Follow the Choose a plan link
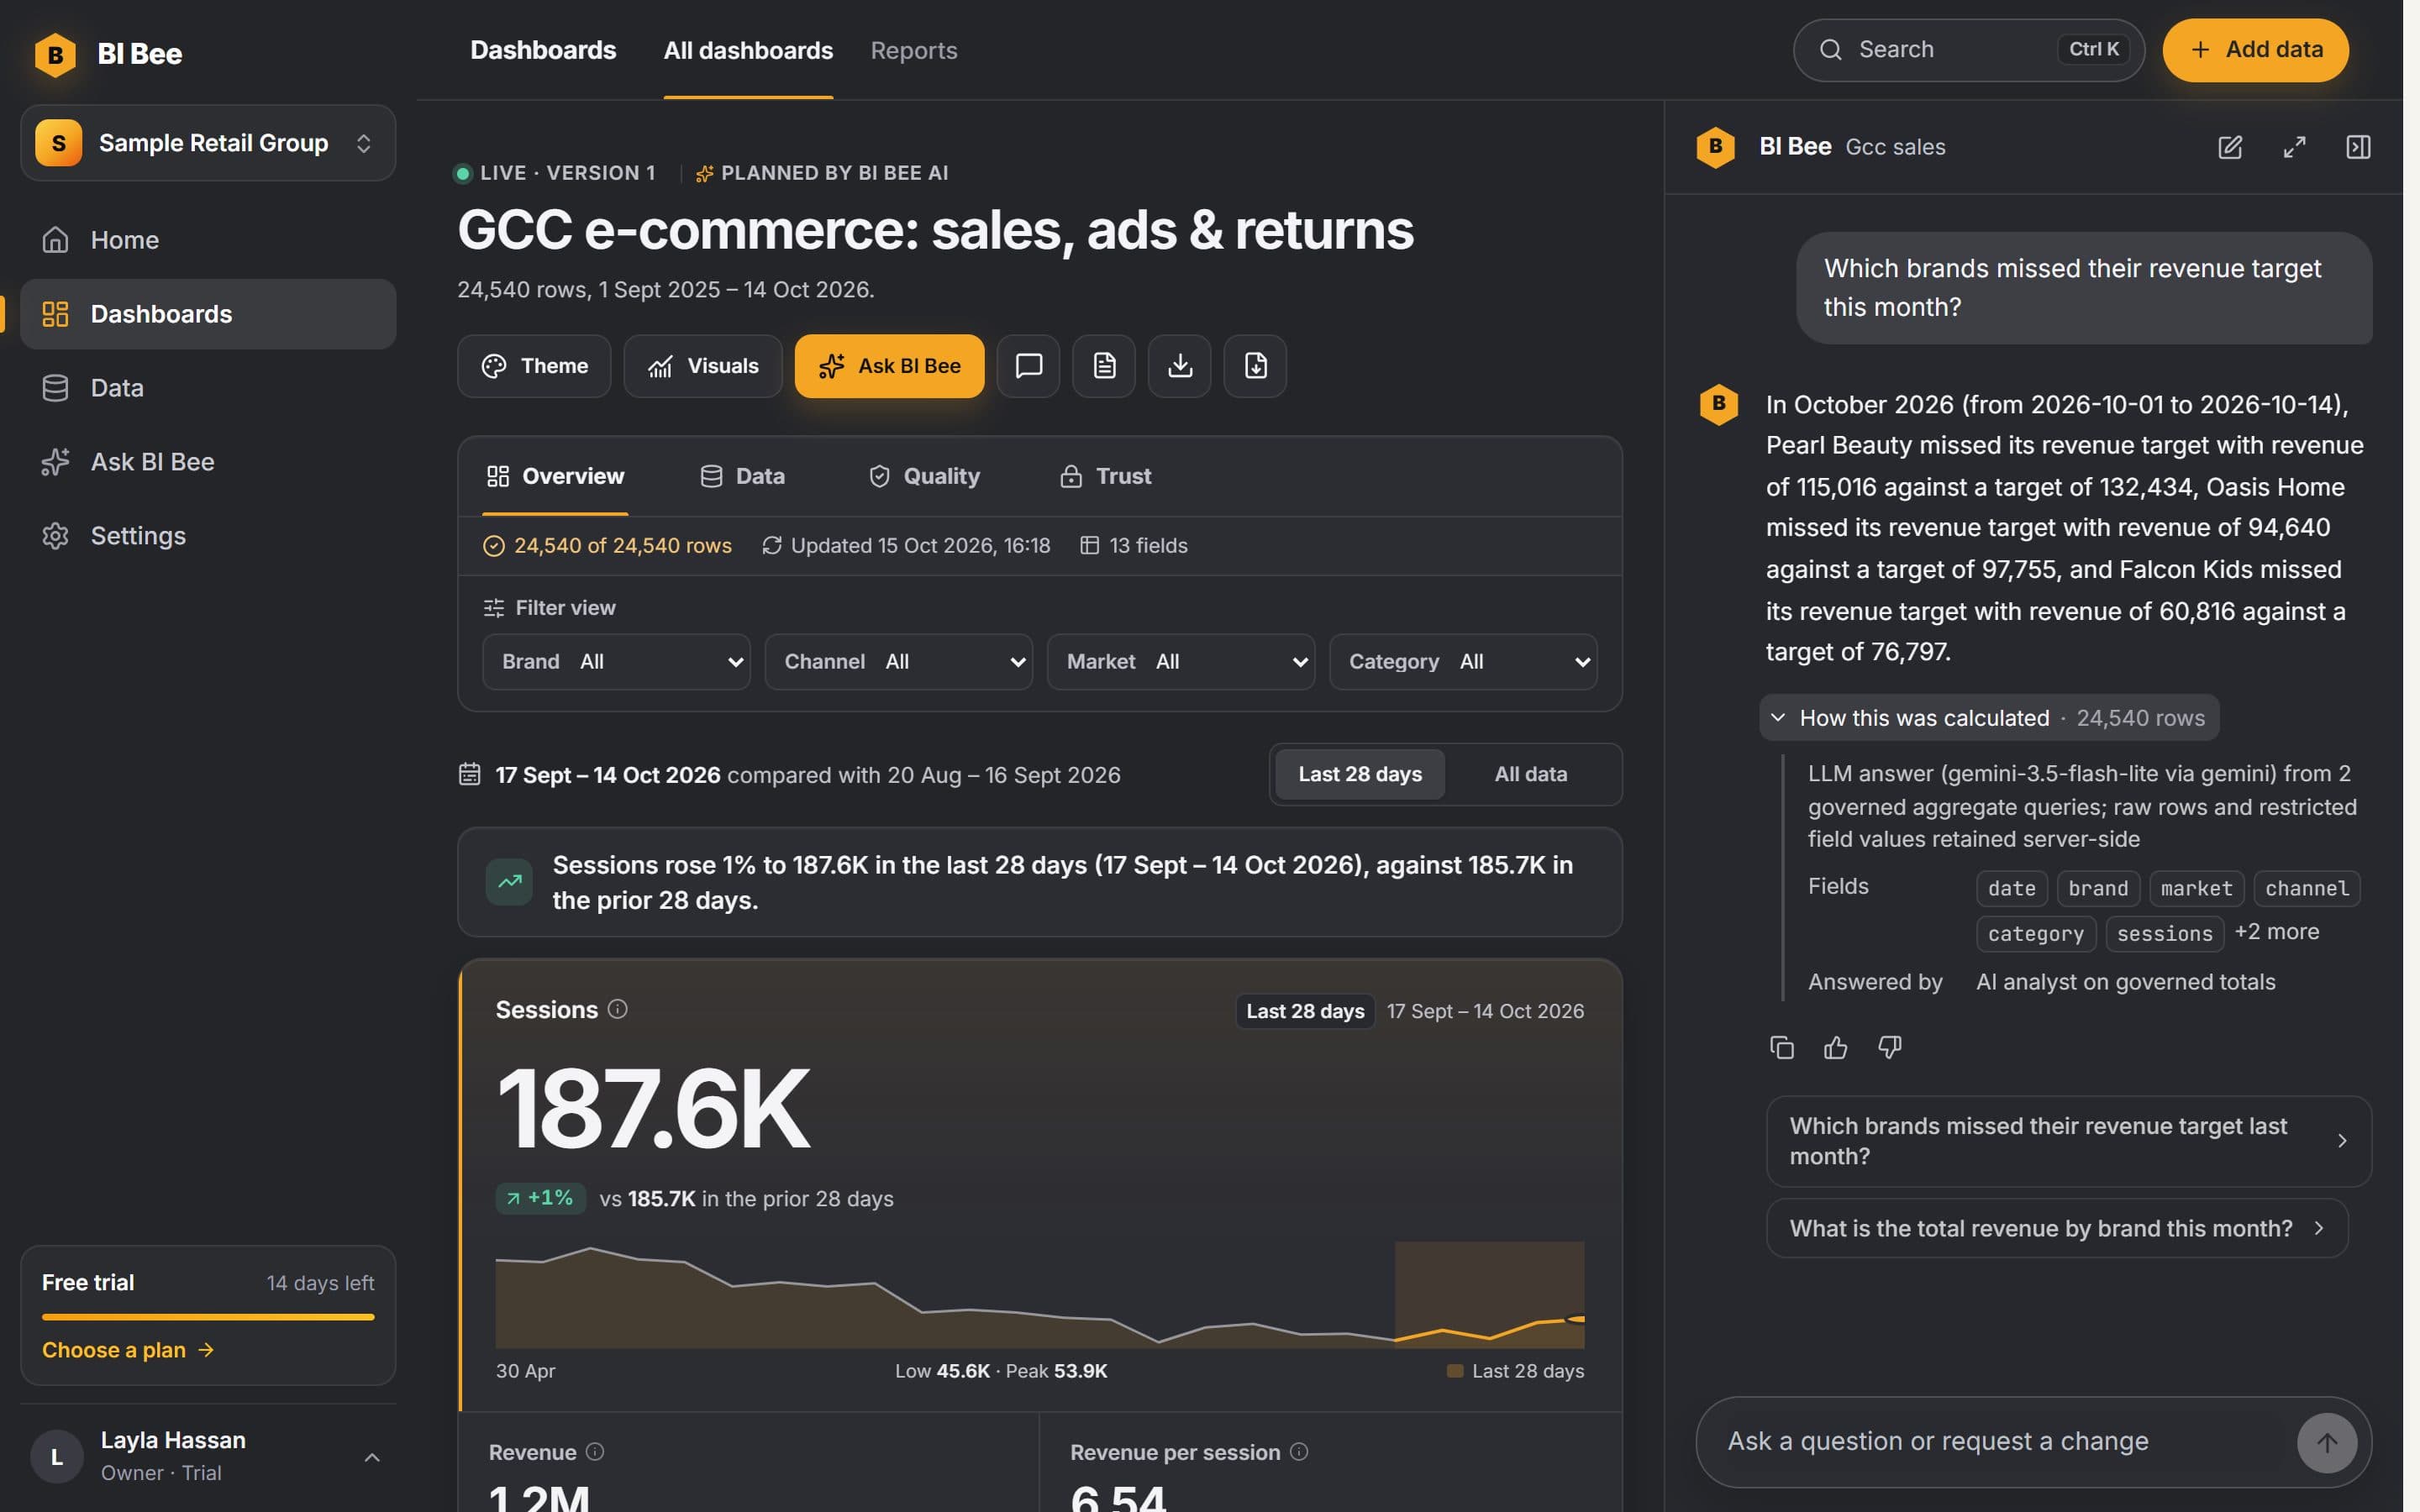Screen dimensions: 2420x1512 (x=128, y=1350)
